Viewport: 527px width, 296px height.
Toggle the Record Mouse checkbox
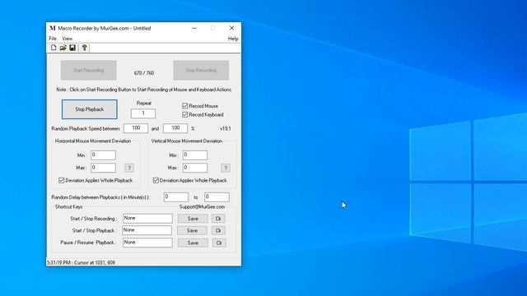click(x=184, y=106)
